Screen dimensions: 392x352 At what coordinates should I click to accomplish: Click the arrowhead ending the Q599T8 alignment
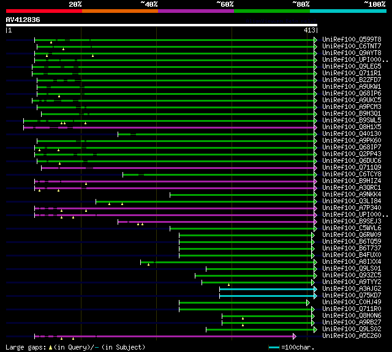[315, 40]
